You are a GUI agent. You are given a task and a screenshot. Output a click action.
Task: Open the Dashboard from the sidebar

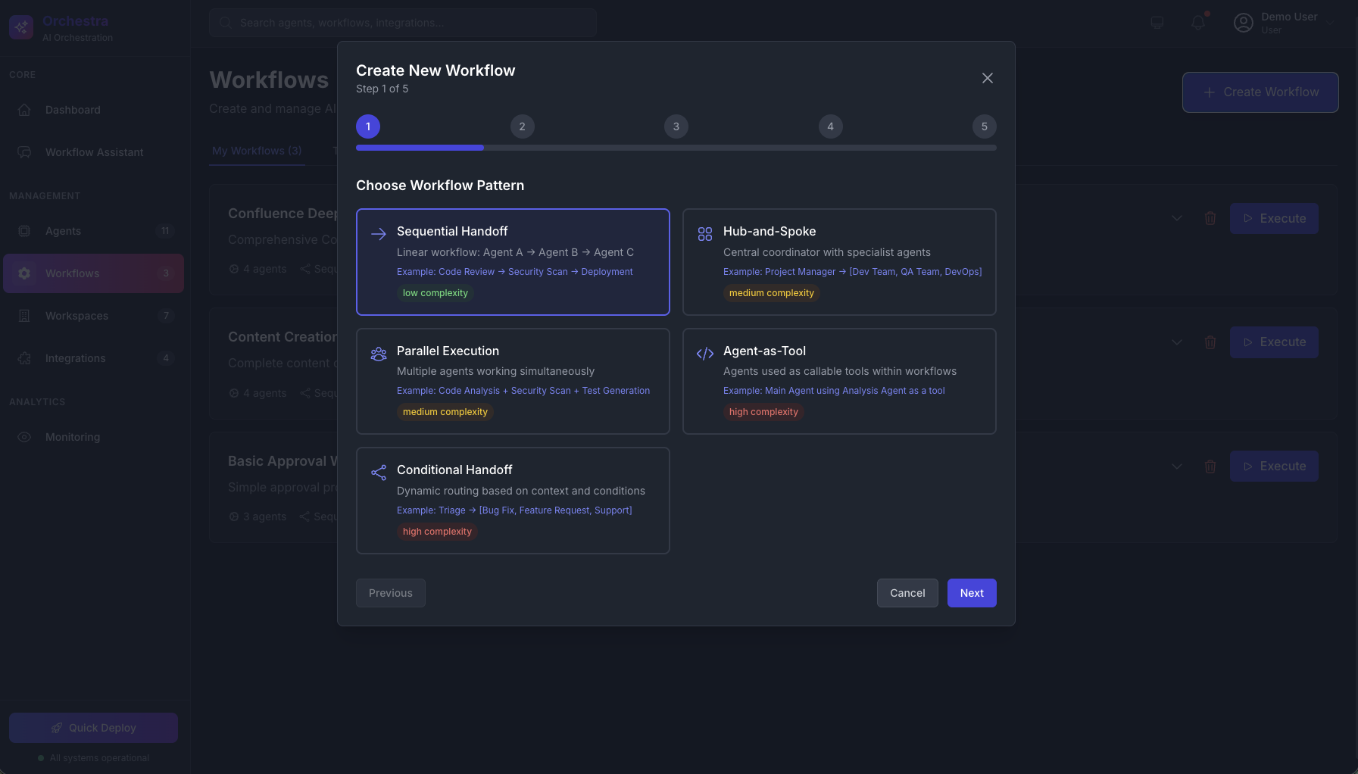(72, 109)
